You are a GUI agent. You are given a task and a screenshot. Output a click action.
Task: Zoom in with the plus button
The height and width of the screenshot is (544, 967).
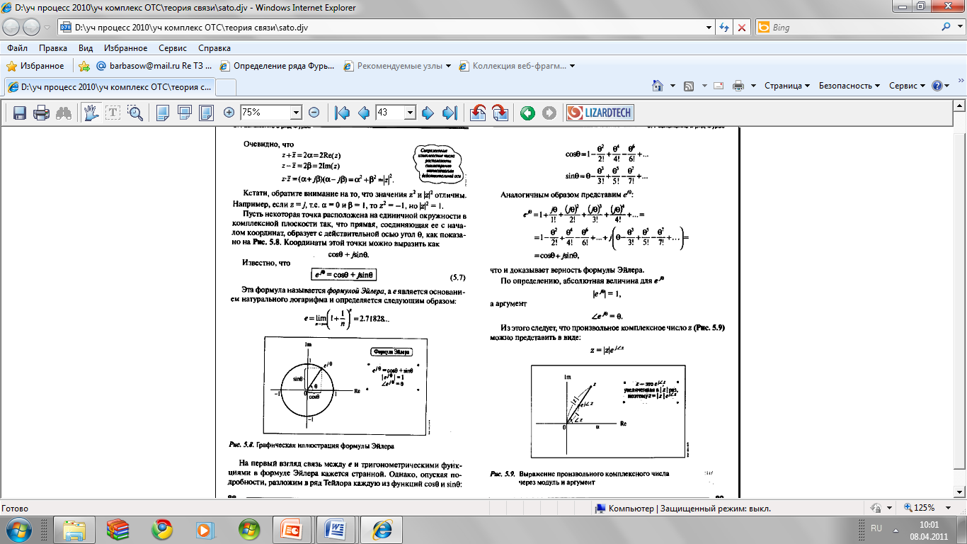(229, 113)
